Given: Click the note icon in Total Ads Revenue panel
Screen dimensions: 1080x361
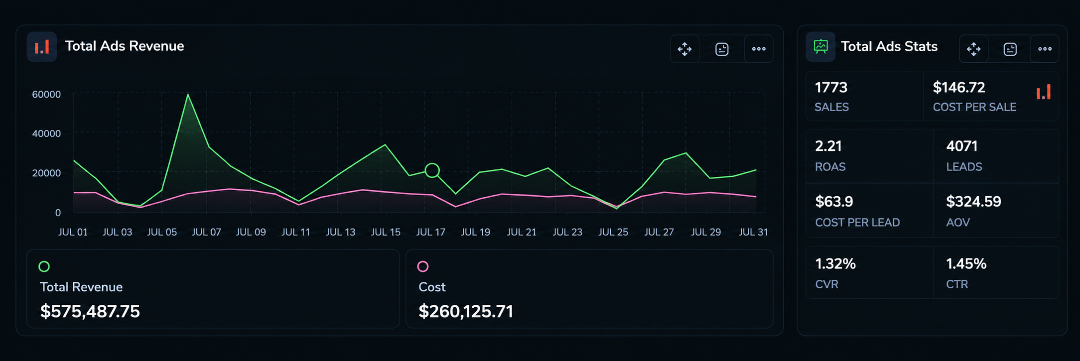Looking at the screenshot, I should pyautogui.click(x=722, y=49).
